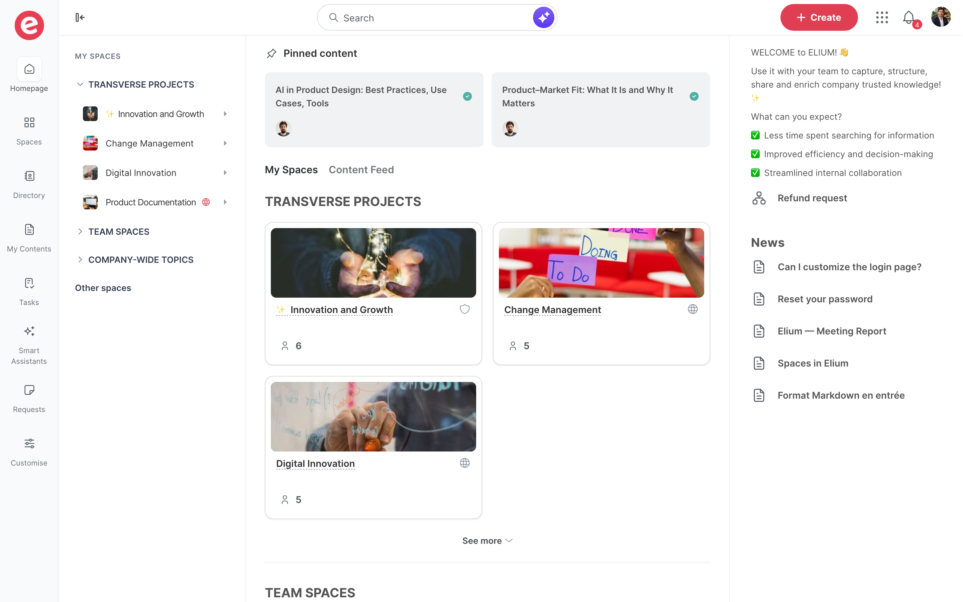The height and width of the screenshot is (602, 963).
Task: Open the apps grid menu
Action: 882,17
